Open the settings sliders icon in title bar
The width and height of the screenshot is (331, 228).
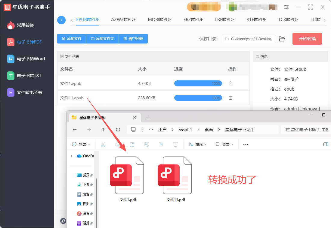(x=286, y=7)
